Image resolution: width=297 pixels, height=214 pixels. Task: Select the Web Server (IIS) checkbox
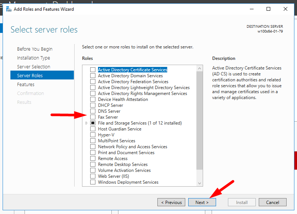coord(93,176)
